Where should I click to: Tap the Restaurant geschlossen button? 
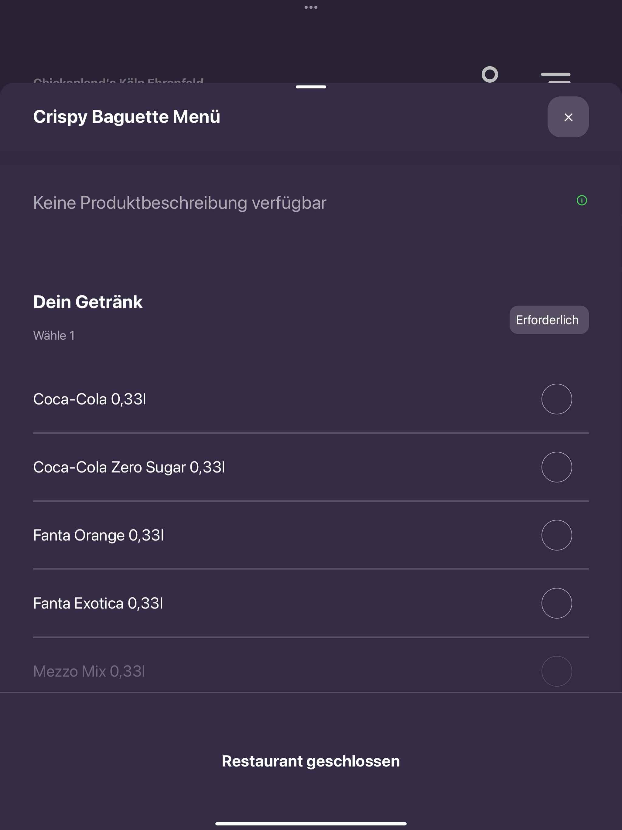coord(311,761)
